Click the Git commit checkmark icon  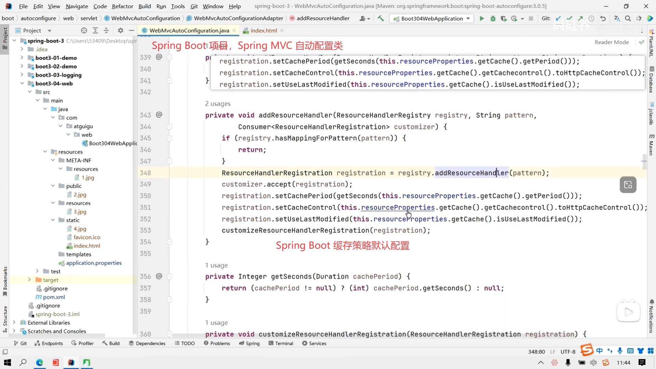pyautogui.click(x=569, y=18)
